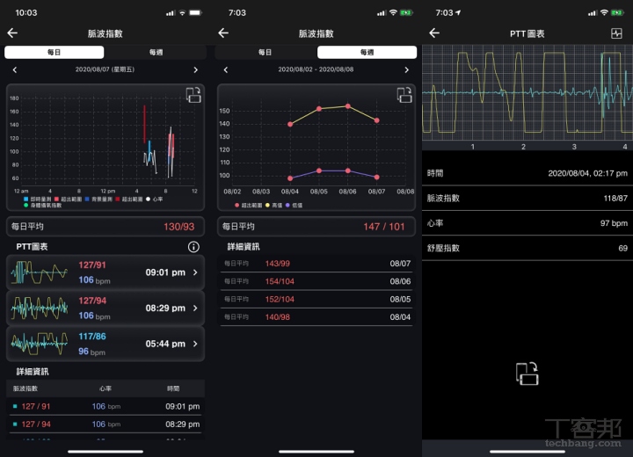The image size is (633, 457).
Task: Go back from the PTT圖表 screen
Action: tap(434, 33)
